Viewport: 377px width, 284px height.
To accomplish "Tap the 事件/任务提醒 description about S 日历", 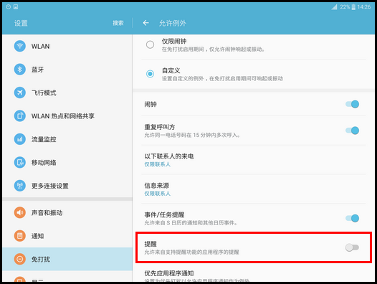I will click(191, 223).
